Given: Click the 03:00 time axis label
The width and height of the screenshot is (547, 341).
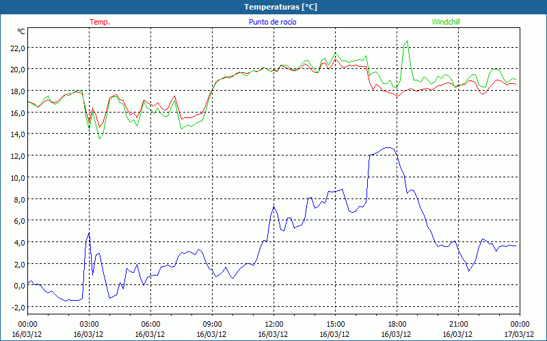Looking at the screenshot, I should 89,325.
